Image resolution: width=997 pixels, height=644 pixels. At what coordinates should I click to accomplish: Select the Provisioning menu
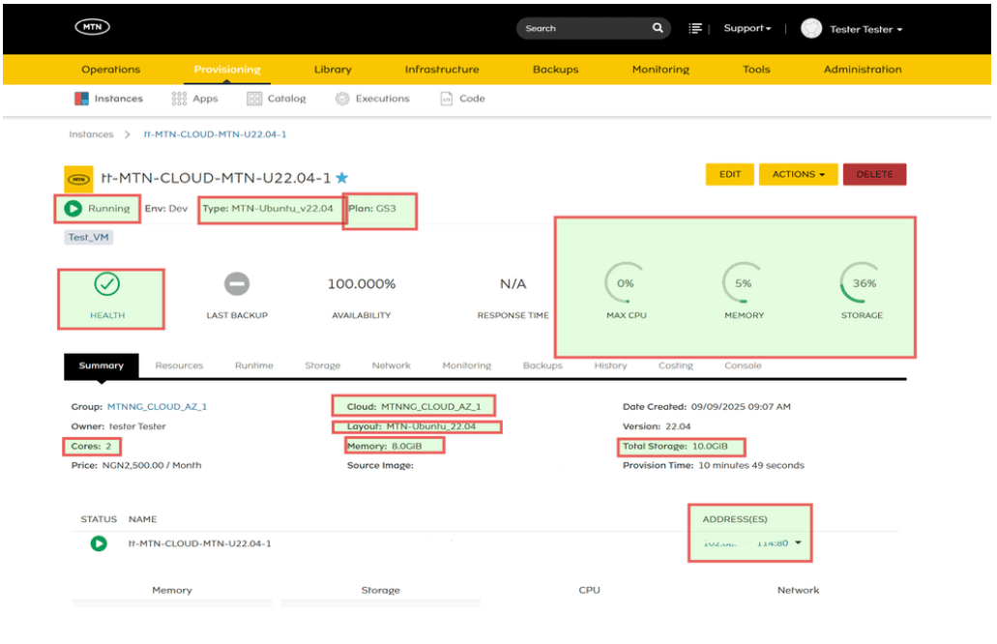[227, 70]
